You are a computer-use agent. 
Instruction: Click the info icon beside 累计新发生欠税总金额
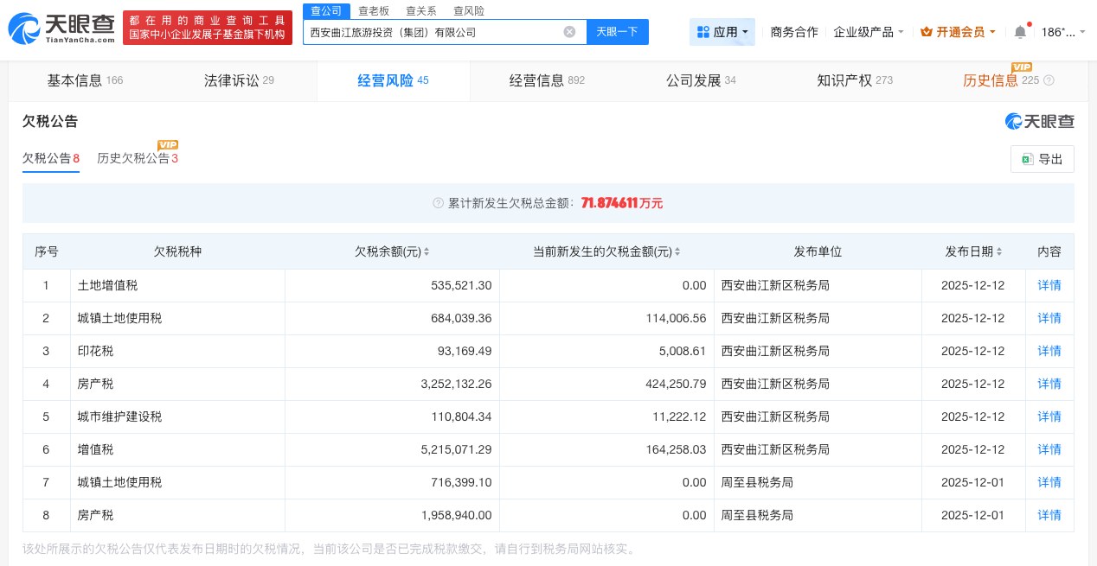pyautogui.click(x=439, y=203)
